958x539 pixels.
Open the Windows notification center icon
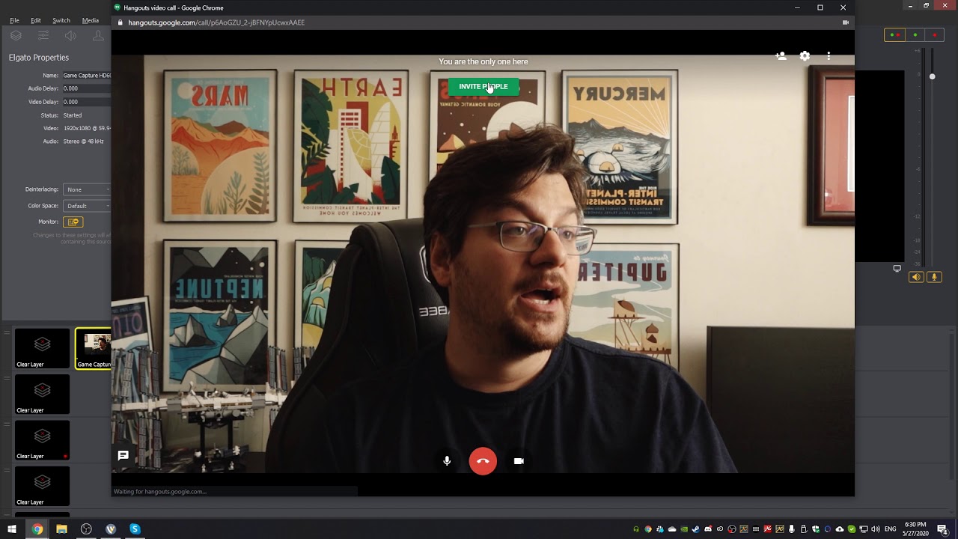[942, 529]
